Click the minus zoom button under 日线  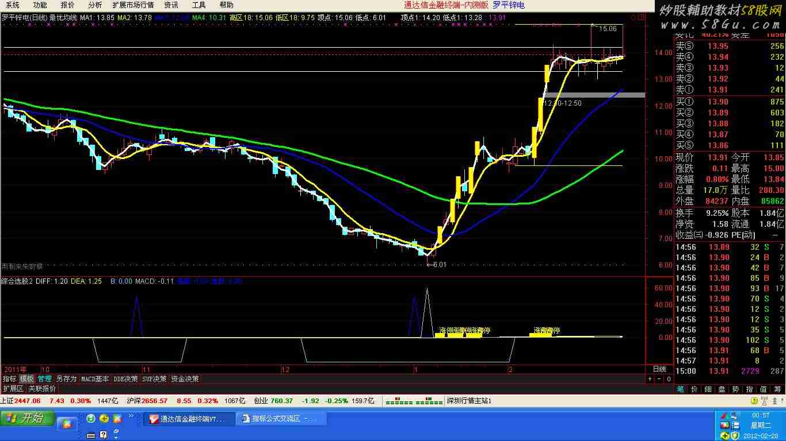[x=659, y=379]
